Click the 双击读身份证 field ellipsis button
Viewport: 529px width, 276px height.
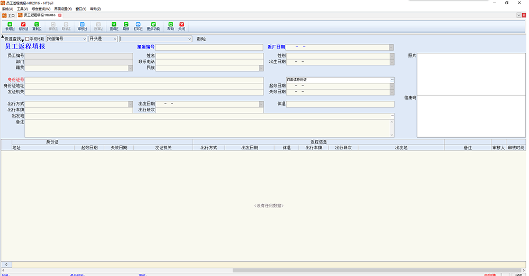[392, 80]
